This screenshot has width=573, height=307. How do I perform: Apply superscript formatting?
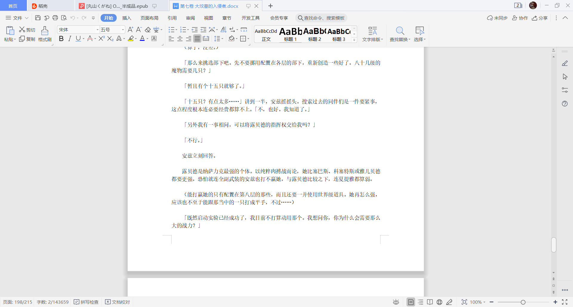click(102, 38)
